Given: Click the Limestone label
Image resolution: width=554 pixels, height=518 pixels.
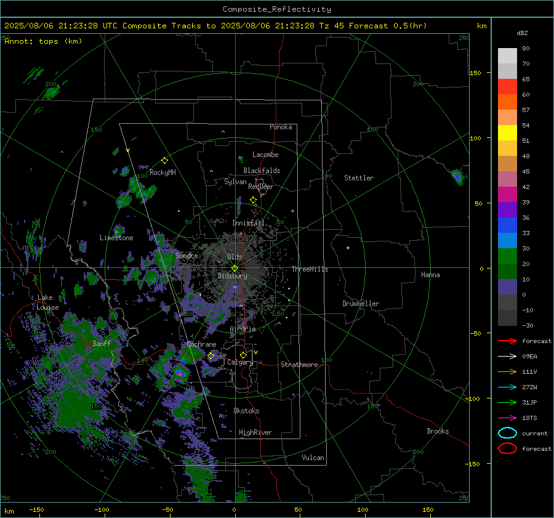Looking at the screenshot, I should [116, 238].
